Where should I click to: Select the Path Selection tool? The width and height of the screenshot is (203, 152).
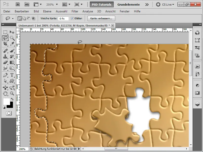5,81
